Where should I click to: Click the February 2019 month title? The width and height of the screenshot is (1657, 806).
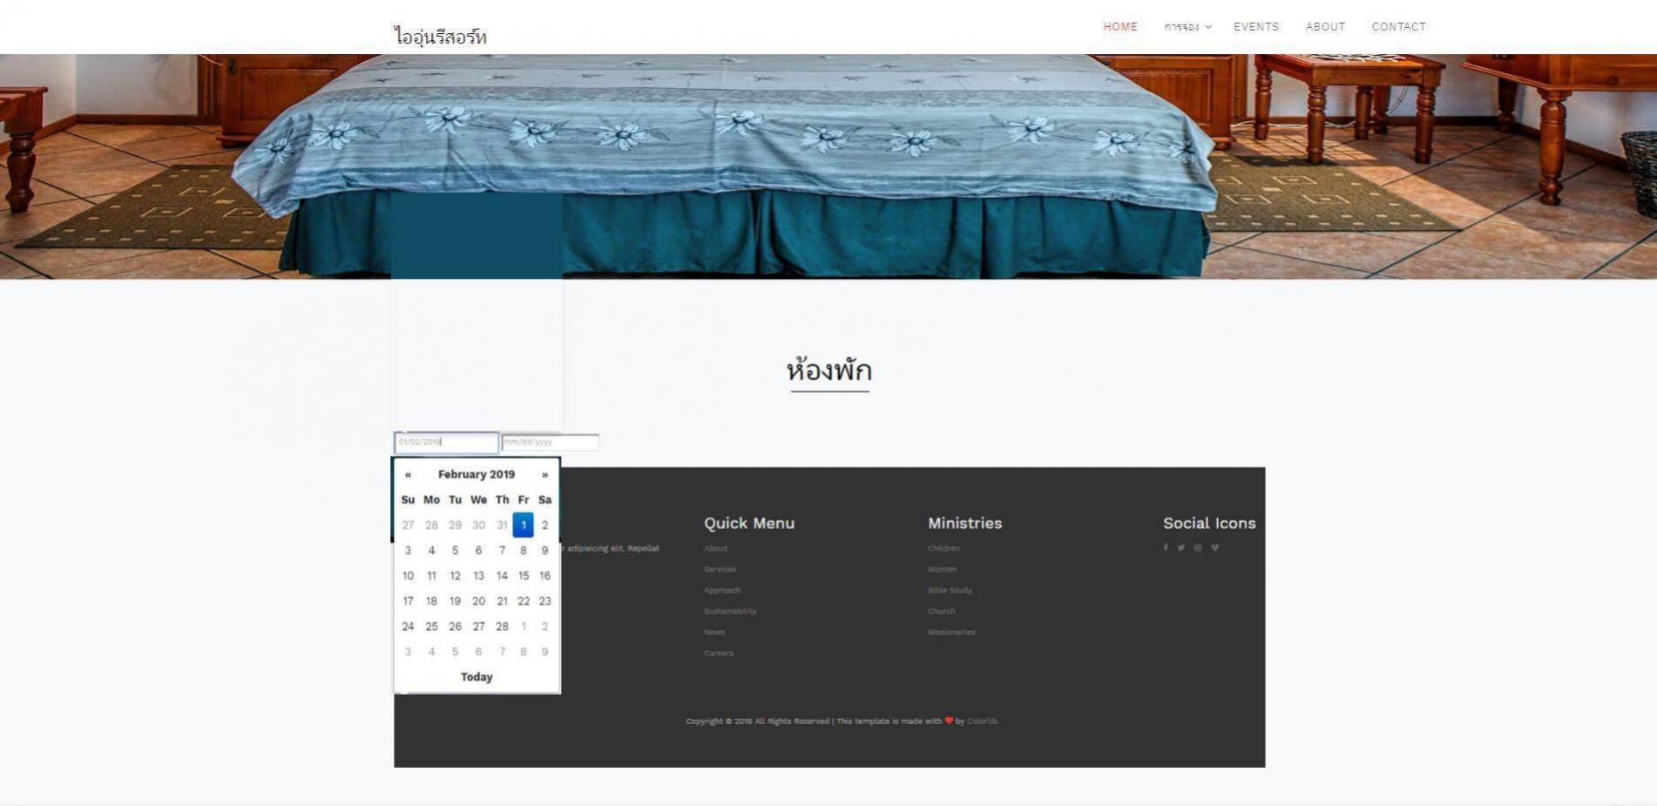(477, 475)
